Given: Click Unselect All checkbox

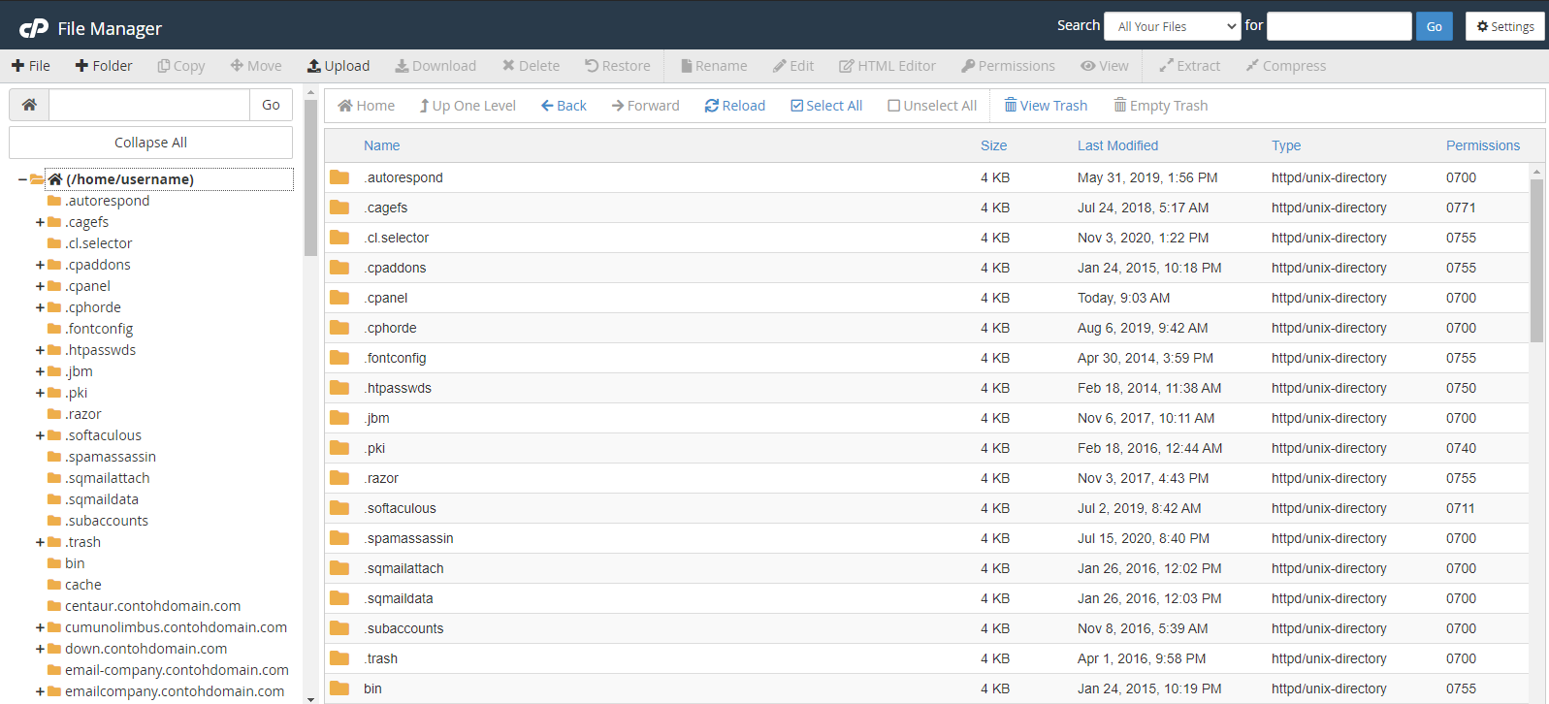Looking at the screenshot, I should pyautogui.click(x=932, y=106).
